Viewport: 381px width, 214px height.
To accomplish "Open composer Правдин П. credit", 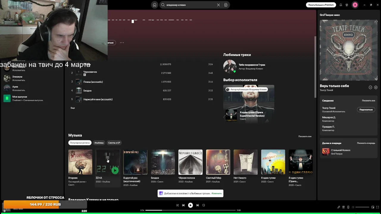I will (328, 127).
